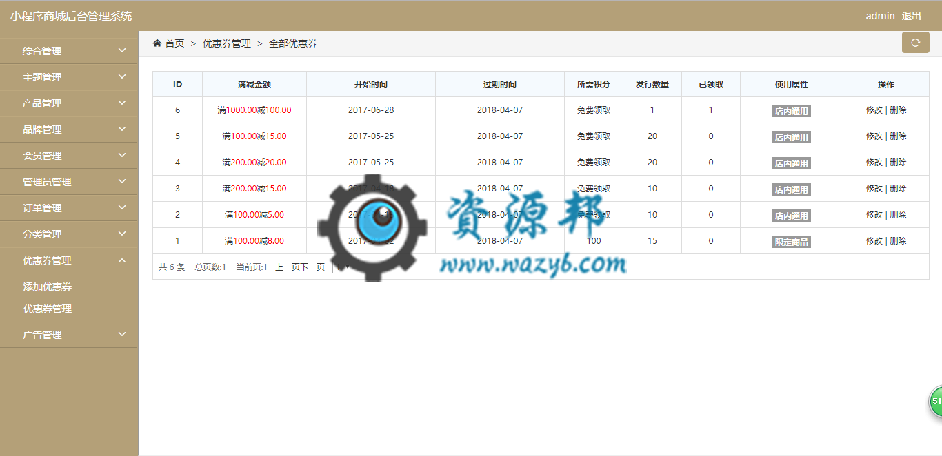
Task: Click 修改 for coupon ID 2
Action: pyautogui.click(x=874, y=215)
